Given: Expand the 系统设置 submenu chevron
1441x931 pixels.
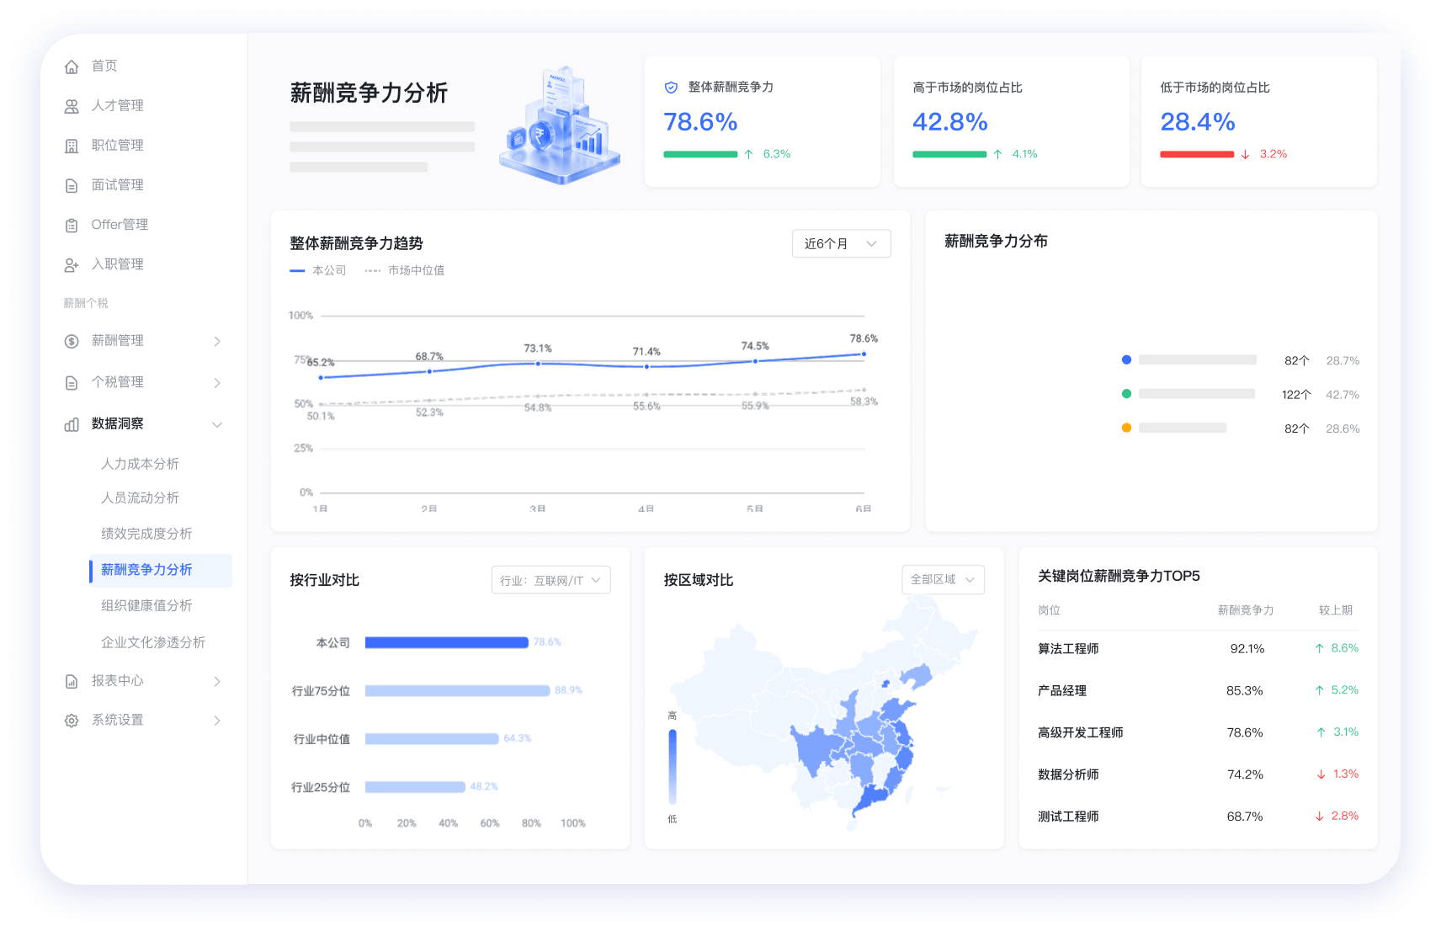Looking at the screenshot, I should (x=217, y=721).
